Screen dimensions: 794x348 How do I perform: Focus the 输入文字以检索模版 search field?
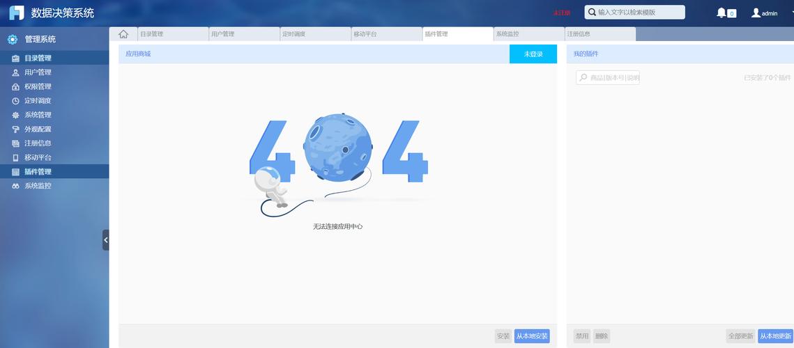pyautogui.click(x=634, y=12)
